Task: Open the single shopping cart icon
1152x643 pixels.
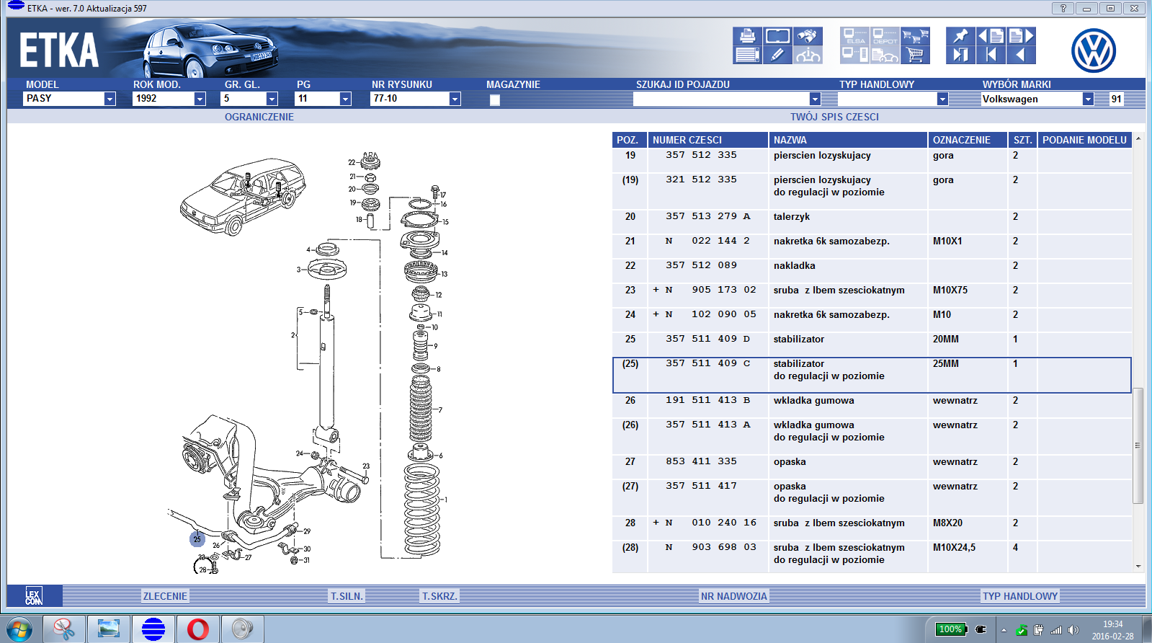Action: pyautogui.click(x=915, y=55)
